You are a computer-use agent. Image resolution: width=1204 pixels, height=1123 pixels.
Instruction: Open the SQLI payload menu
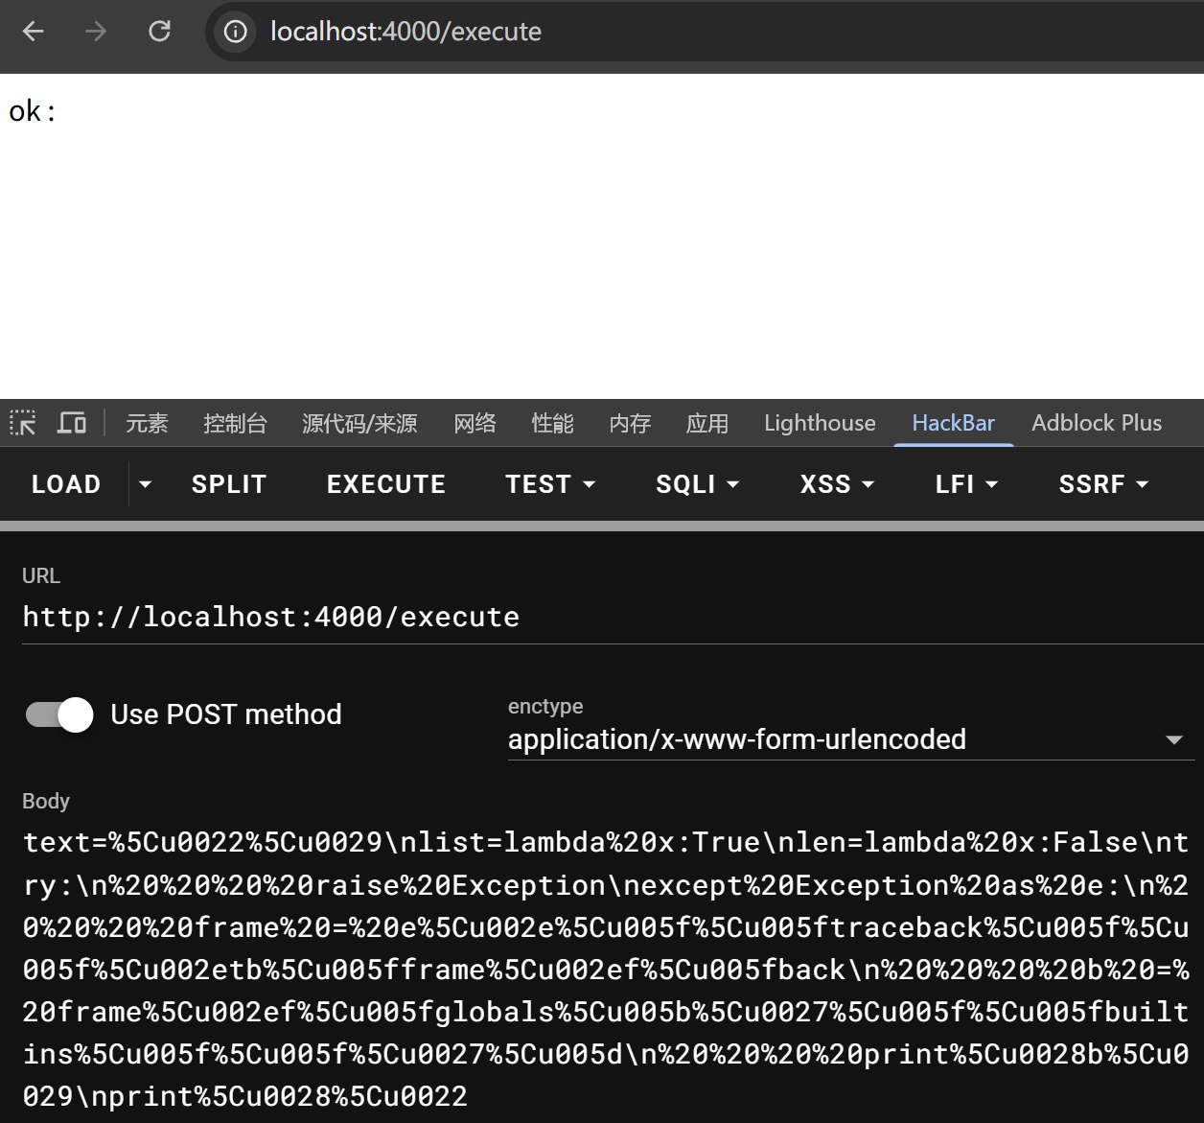click(x=697, y=484)
